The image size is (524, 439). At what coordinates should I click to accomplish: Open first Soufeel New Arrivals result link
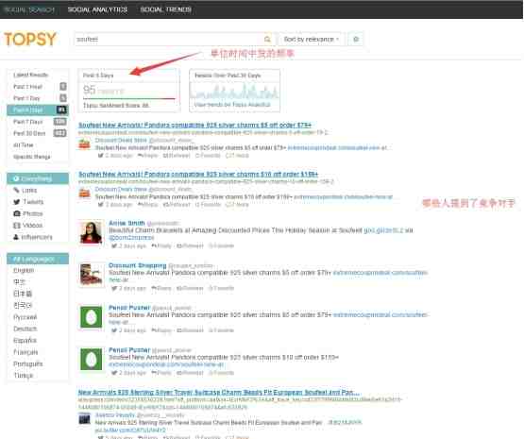pos(194,125)
